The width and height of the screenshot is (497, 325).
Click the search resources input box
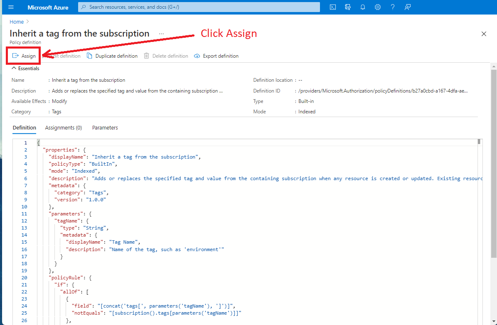[x=199, y=7]
